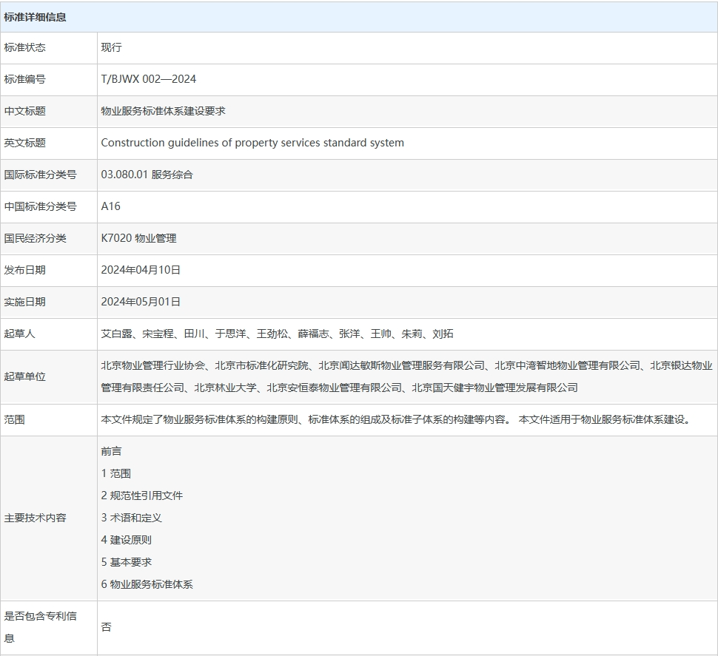Screen dimensions: 718x656
Task: Click the scope description starting 本文件规定了
Action: [305, 419]
